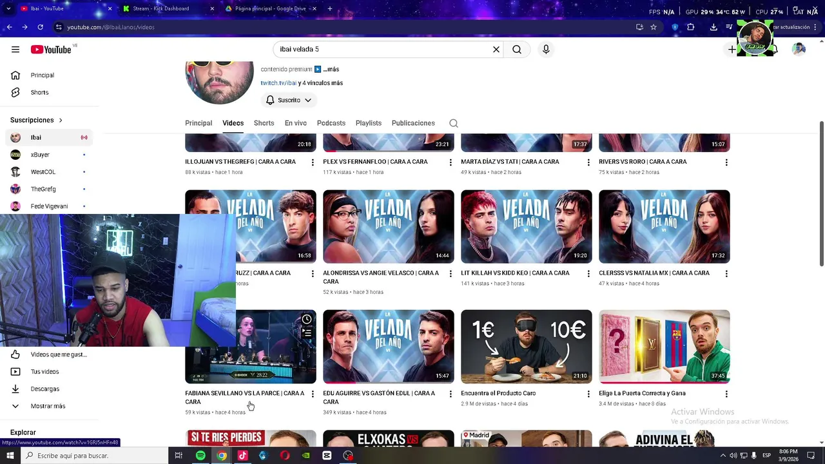Open the YouTube hamburger guide menu
The width and height of the screenshot is (825, 464).
point(15,50)
